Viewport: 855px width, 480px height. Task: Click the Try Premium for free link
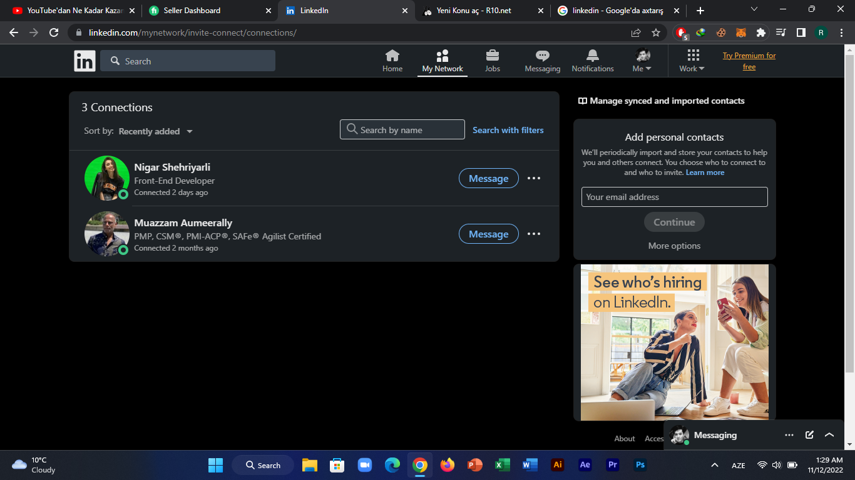(x=749, y=61)
